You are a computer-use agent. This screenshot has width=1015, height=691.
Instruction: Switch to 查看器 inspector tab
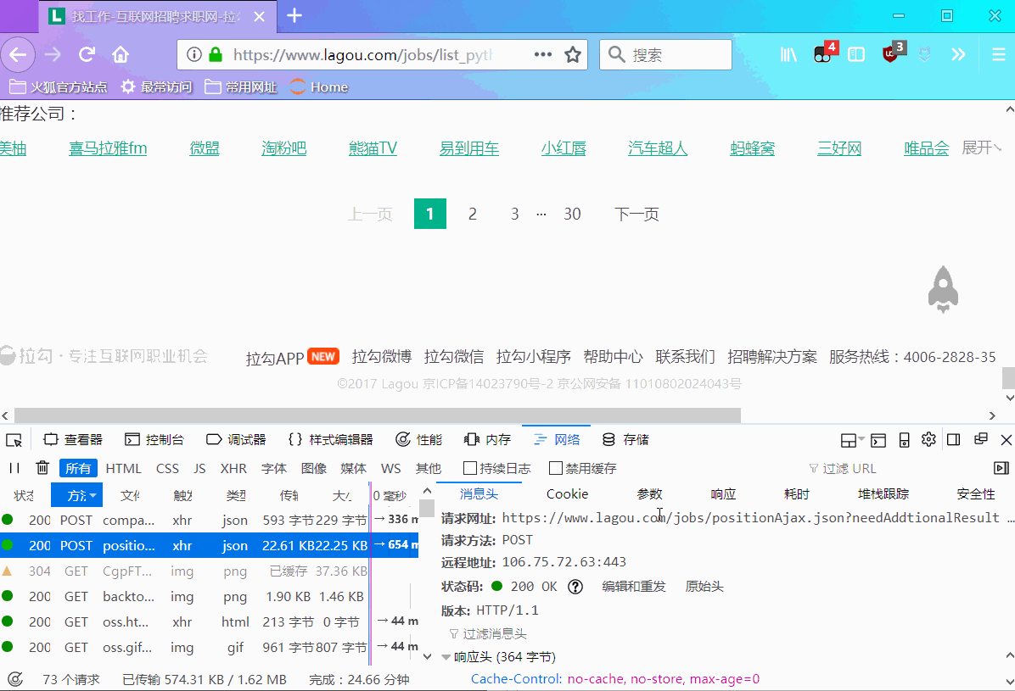pyautogui.click(x=73, y=440)
